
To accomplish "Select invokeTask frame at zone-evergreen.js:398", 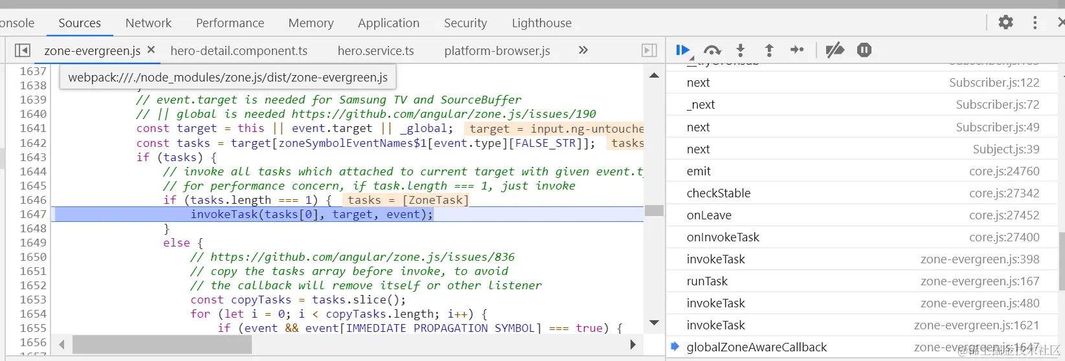I will (862, 259).
